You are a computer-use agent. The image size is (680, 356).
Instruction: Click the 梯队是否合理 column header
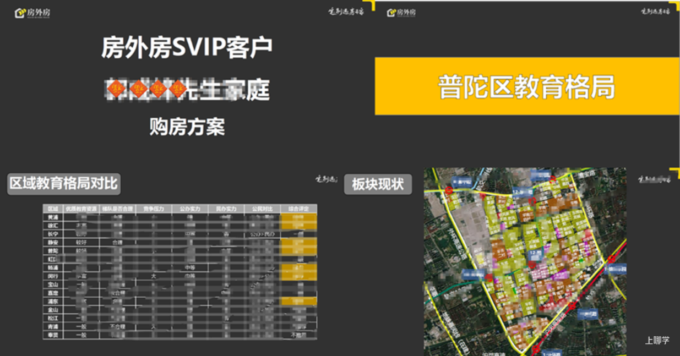pos(117,209)
